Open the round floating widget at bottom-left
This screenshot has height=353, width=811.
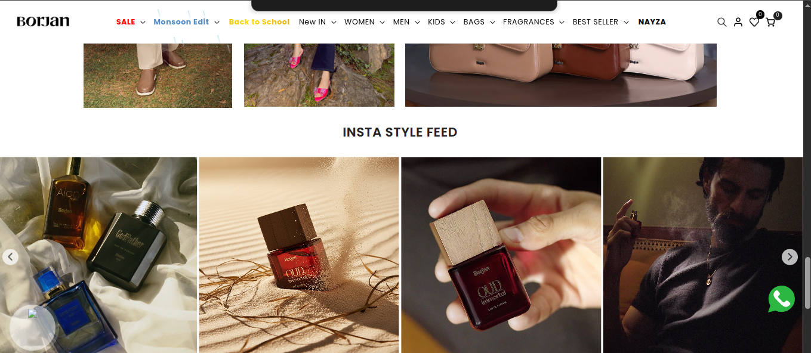coord(33,327)
